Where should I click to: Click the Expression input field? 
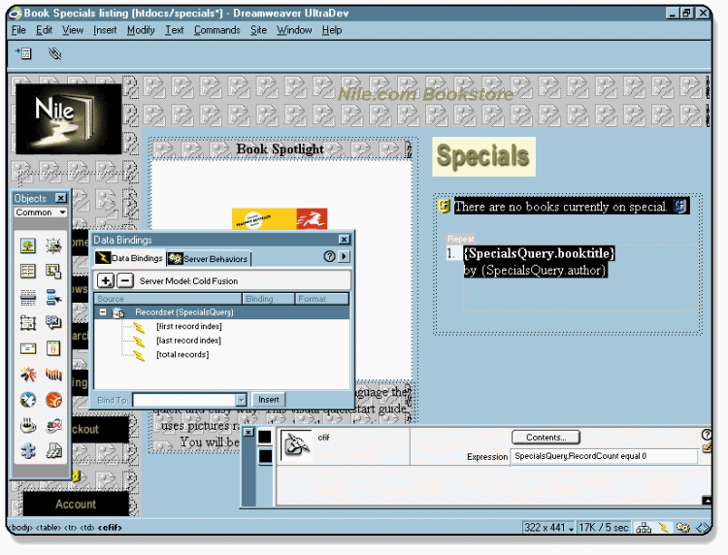(604, 456)
